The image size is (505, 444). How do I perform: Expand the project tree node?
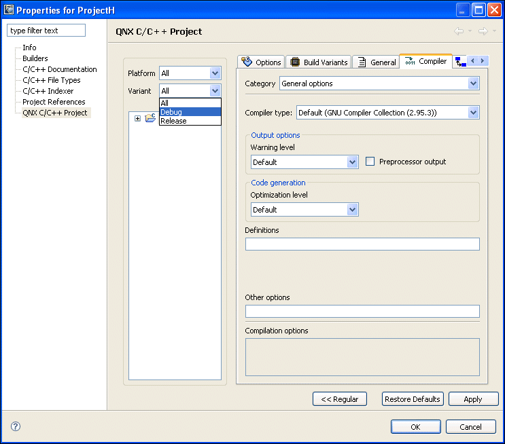click(137, 118)
